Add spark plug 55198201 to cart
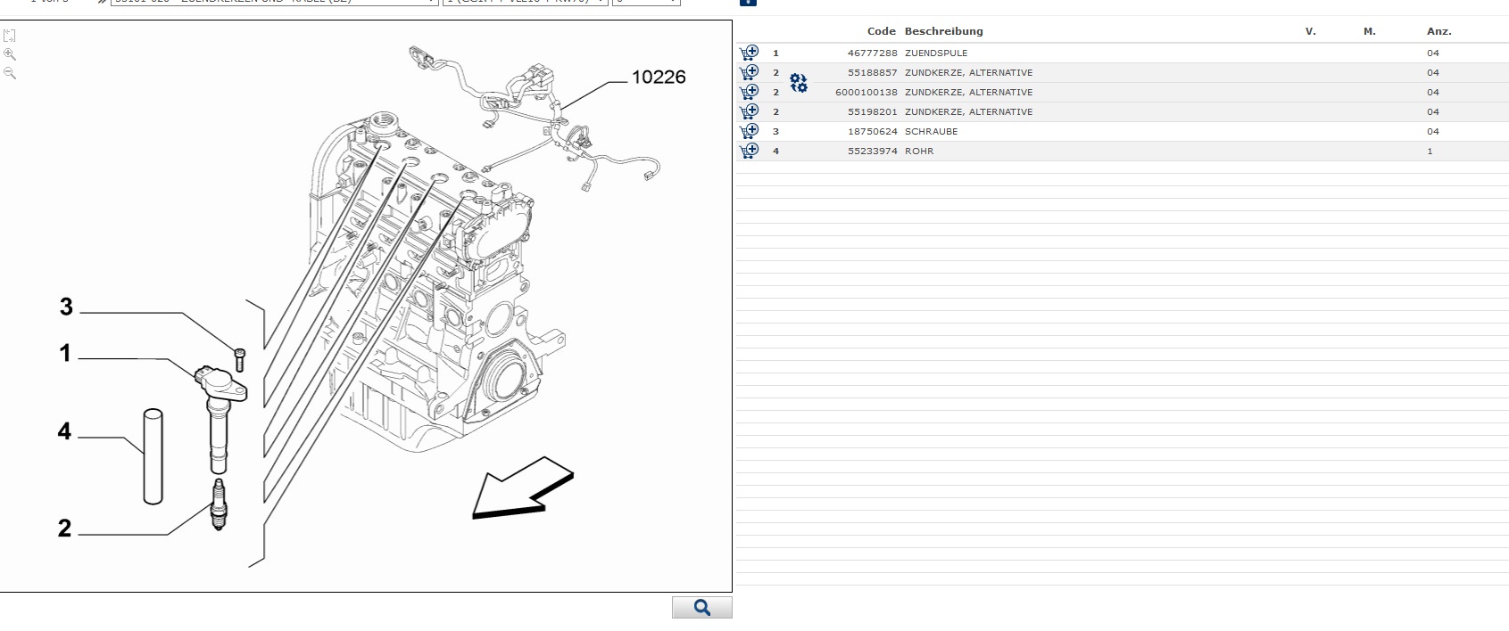This screenshot has width=1509, height=631. click(749, 111)
